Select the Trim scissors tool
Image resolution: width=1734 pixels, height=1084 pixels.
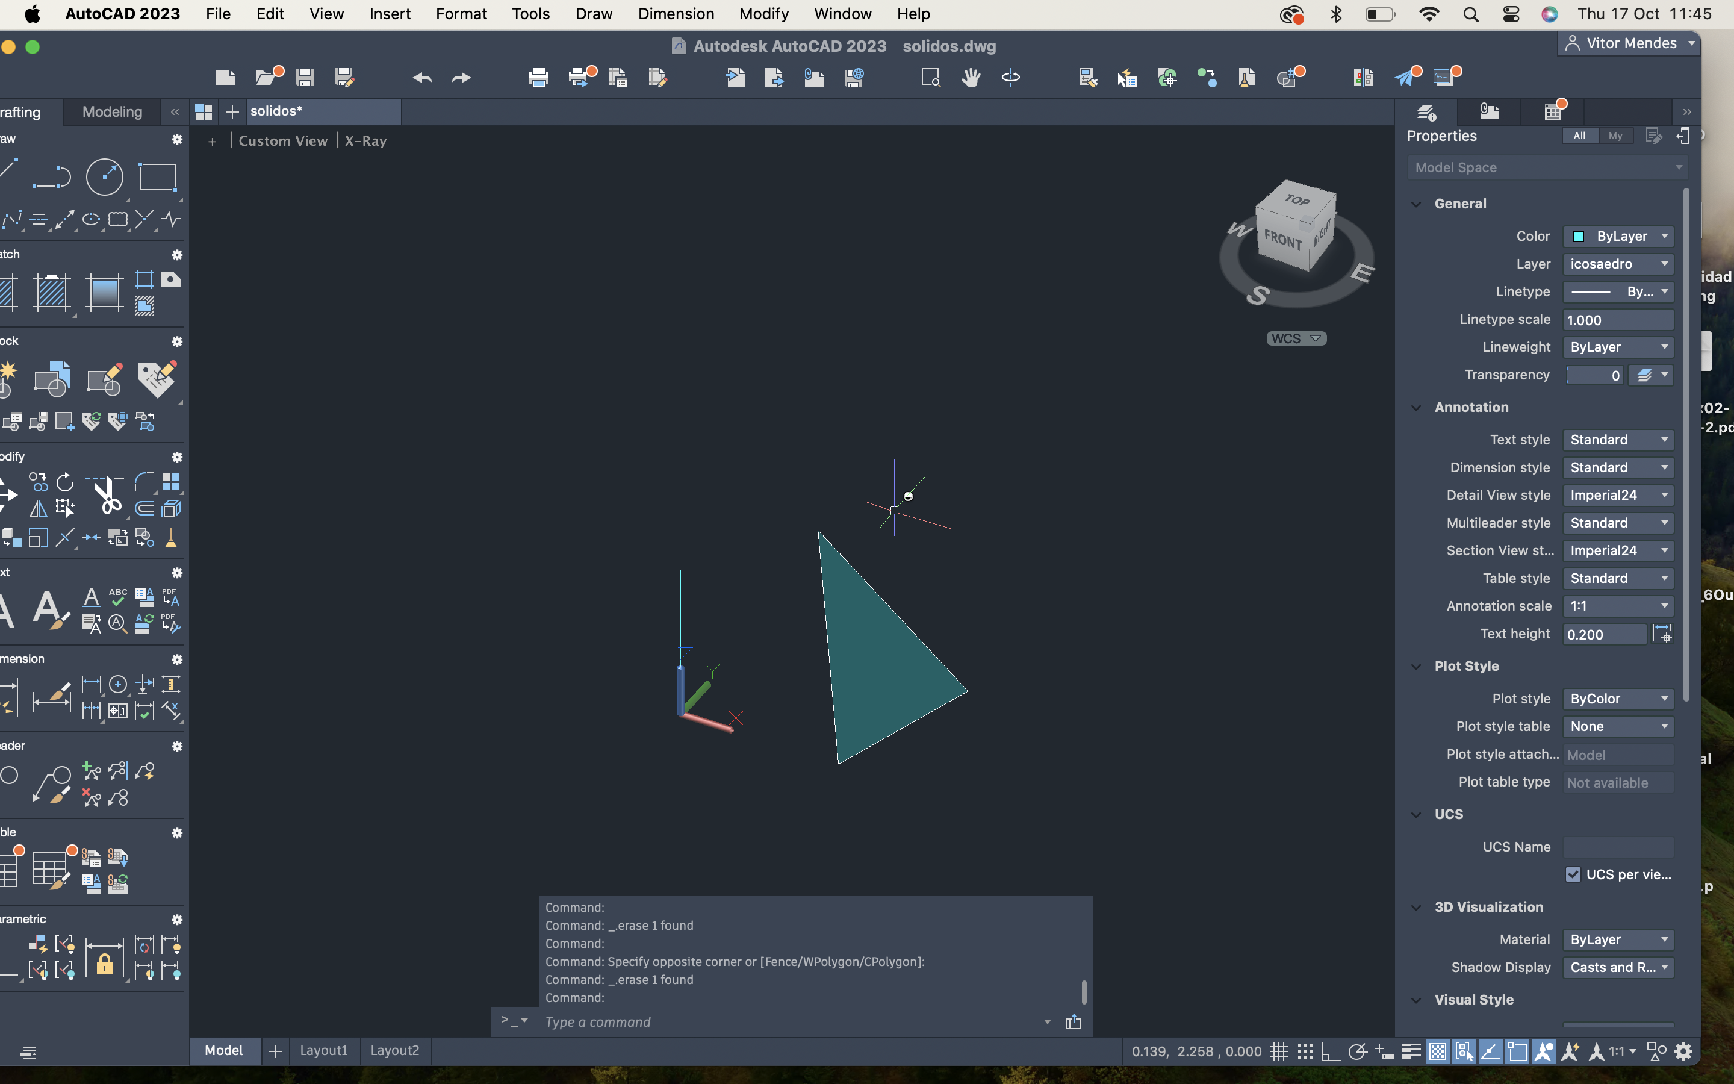point(108,496)
